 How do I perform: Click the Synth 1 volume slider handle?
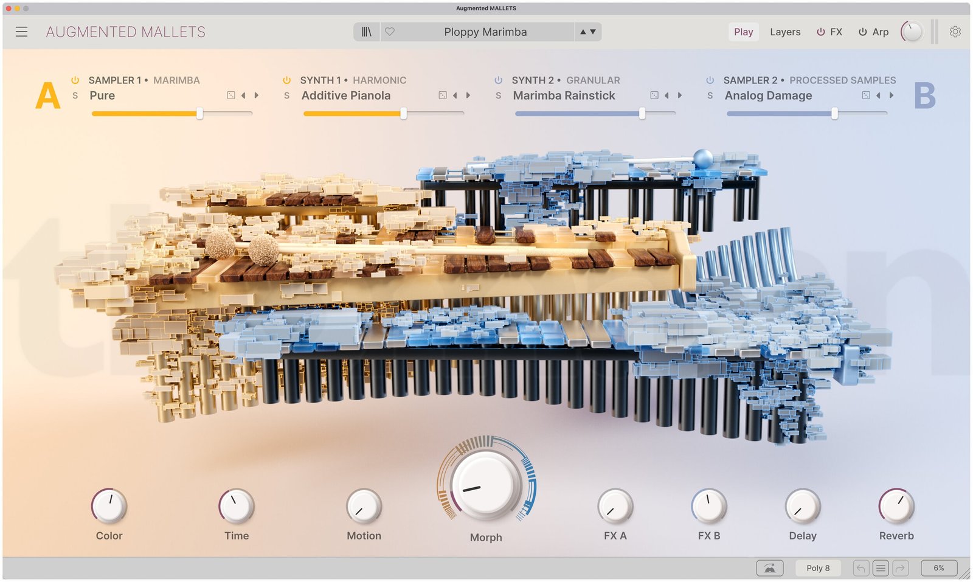click(403, 114)
